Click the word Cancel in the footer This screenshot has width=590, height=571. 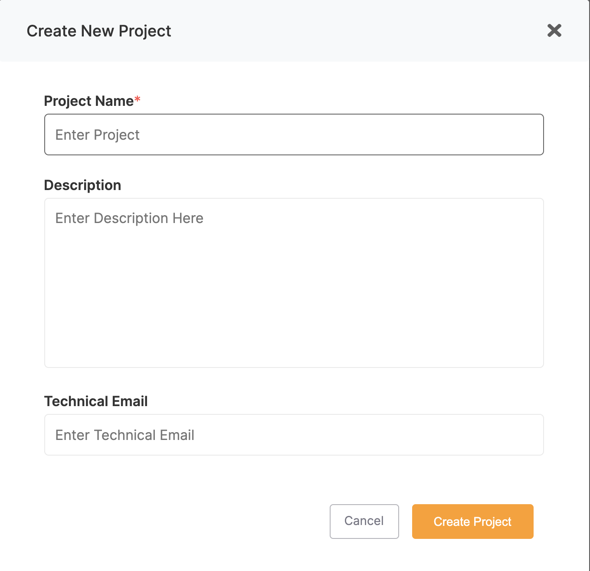point(364,521)
